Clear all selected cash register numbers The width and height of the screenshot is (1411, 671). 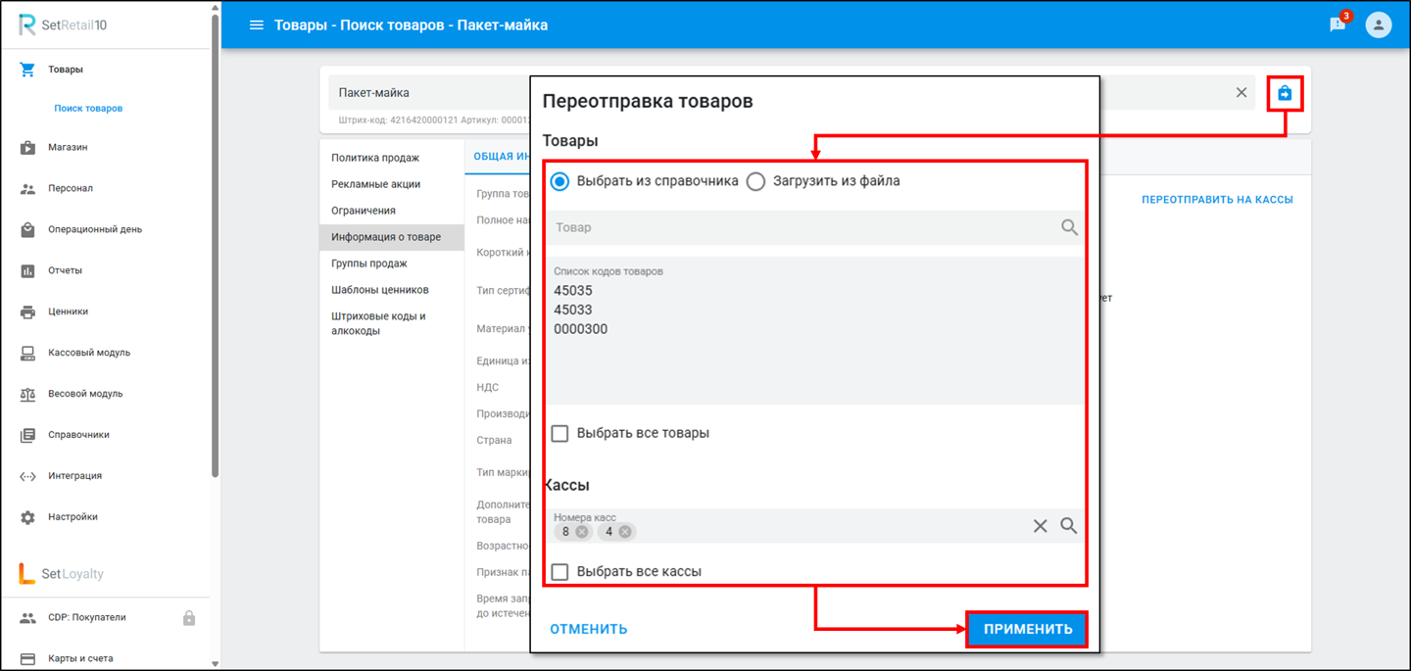tap(1040, 526)
